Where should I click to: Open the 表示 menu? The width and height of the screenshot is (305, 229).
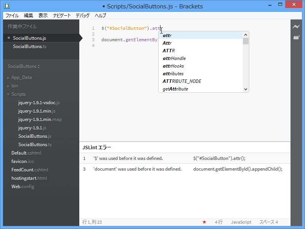43,16
